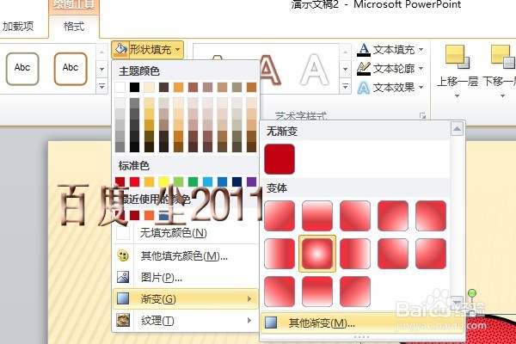
Task: Open the 文本效果 text effects dropdown arrow
Action: pos(421,88)
